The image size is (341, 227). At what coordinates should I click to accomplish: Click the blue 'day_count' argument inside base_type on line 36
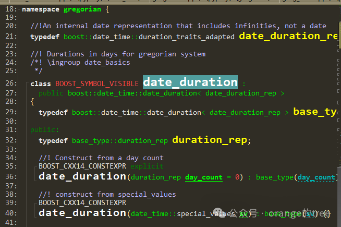316,177
